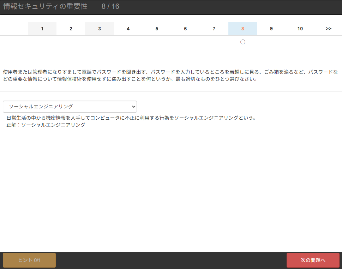Click the question text paragraph

pyautogui.click(x=170, y=76)
